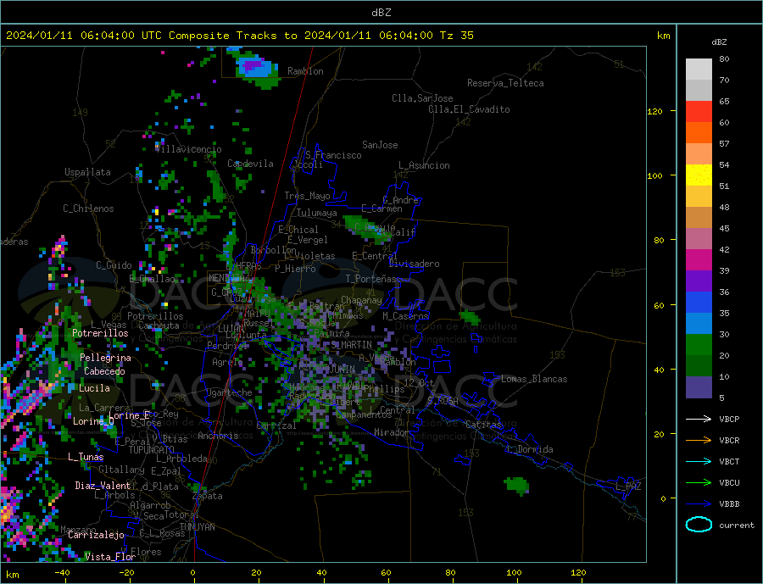Click the 'Chapanay' map label

(x=361, y=300)
